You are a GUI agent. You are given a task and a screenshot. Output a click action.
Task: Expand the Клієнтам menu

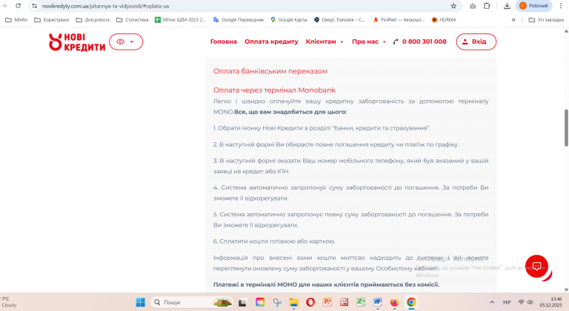pos(325,41)
